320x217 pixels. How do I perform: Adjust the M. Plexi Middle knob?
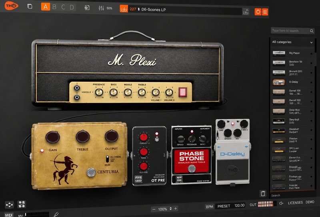[128, 92]
